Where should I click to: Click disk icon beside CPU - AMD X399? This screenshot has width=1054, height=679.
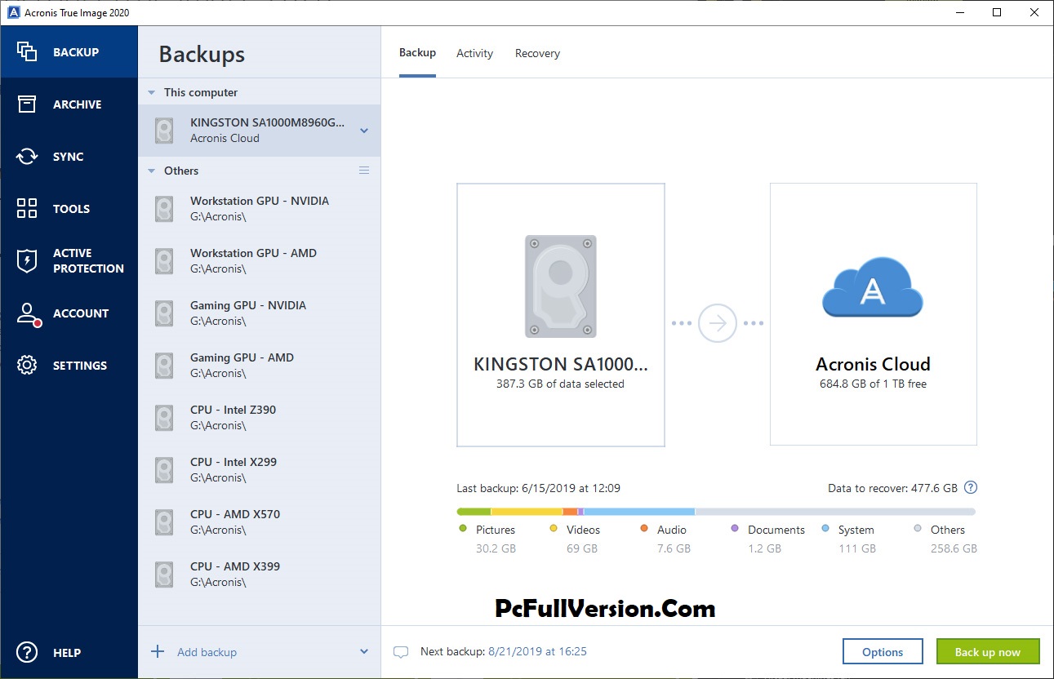164,575
